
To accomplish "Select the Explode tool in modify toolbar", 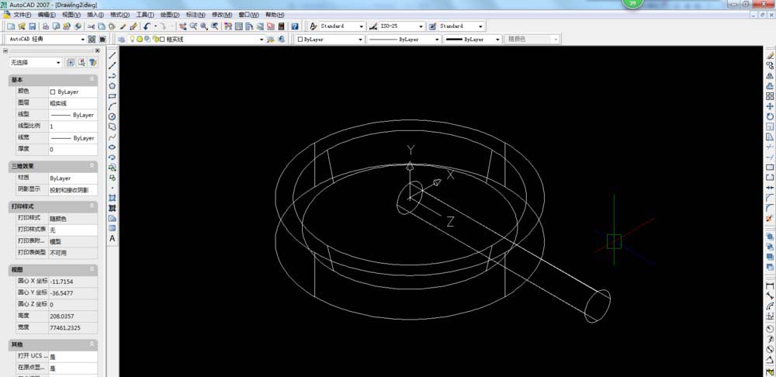I will (x=770, y=218).
